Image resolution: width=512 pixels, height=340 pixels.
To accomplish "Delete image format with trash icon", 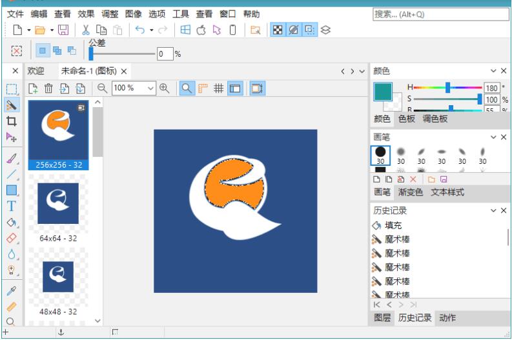I will 48,88.
